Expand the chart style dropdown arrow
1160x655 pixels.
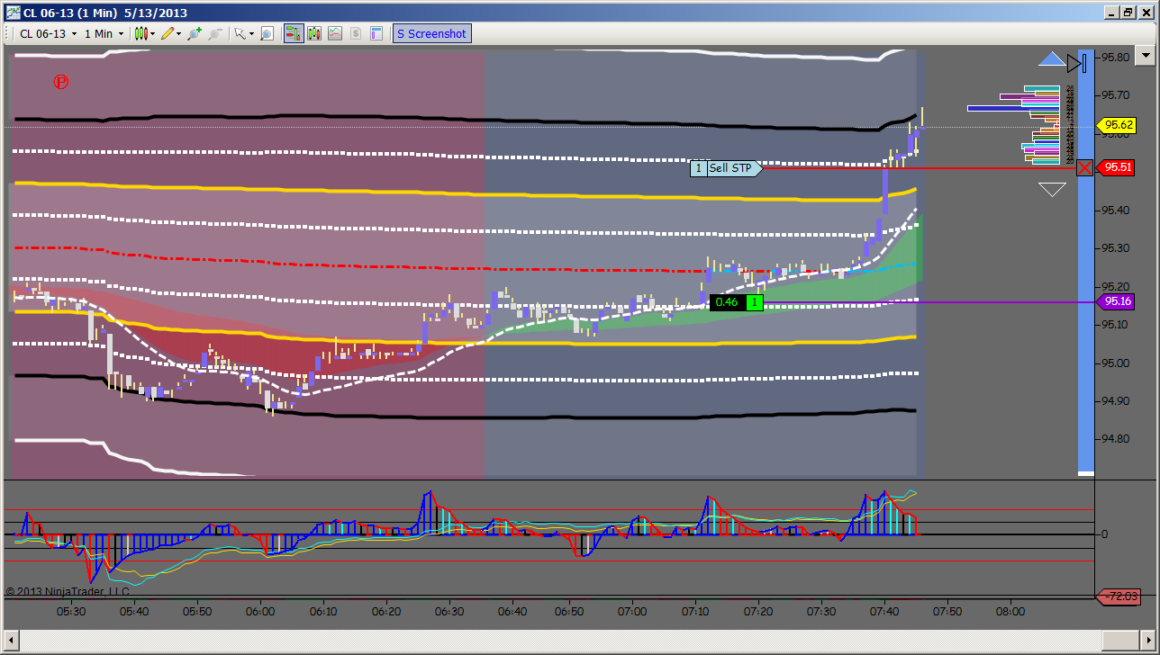(x=153, y=34)
